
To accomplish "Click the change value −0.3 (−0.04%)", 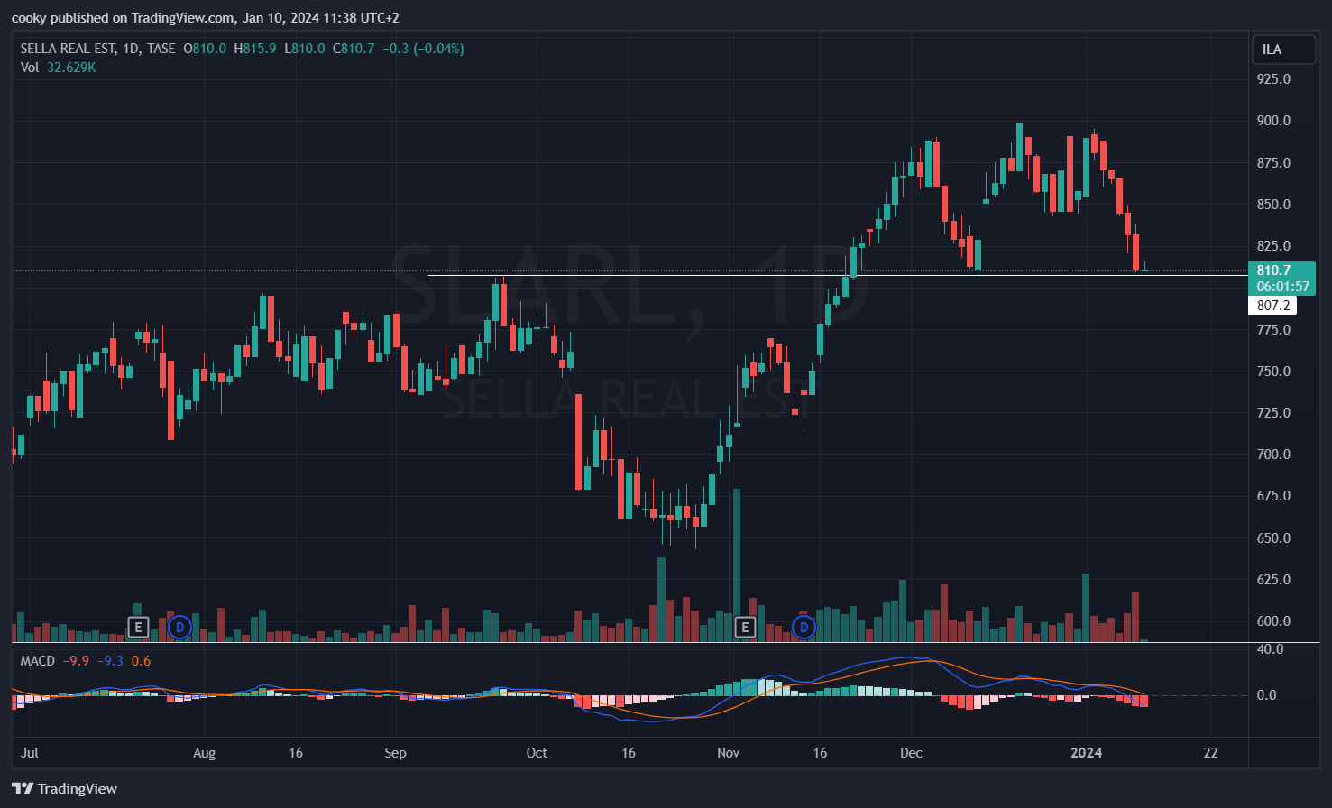I will (x=423, y=49).
